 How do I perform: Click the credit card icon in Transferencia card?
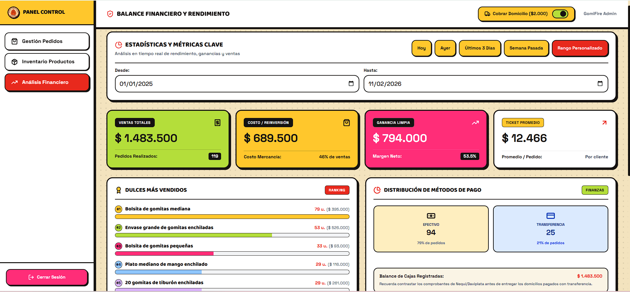[551, 216]
